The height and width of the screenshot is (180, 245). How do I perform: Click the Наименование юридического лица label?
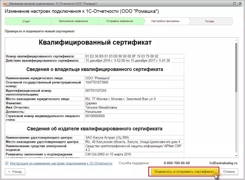pos(35,78)
